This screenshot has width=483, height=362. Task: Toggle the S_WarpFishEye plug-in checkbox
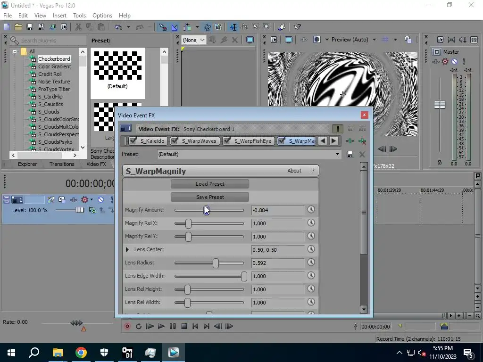(x=227, y=140)
